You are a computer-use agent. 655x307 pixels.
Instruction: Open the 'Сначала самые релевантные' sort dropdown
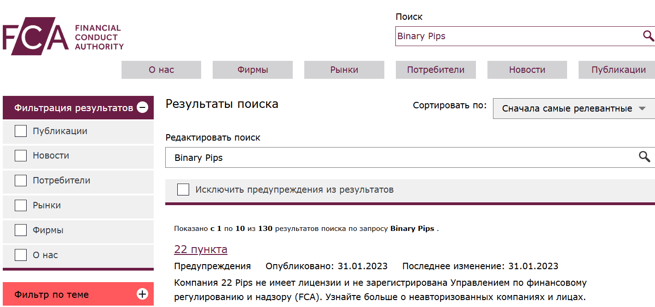coord(566,108)
